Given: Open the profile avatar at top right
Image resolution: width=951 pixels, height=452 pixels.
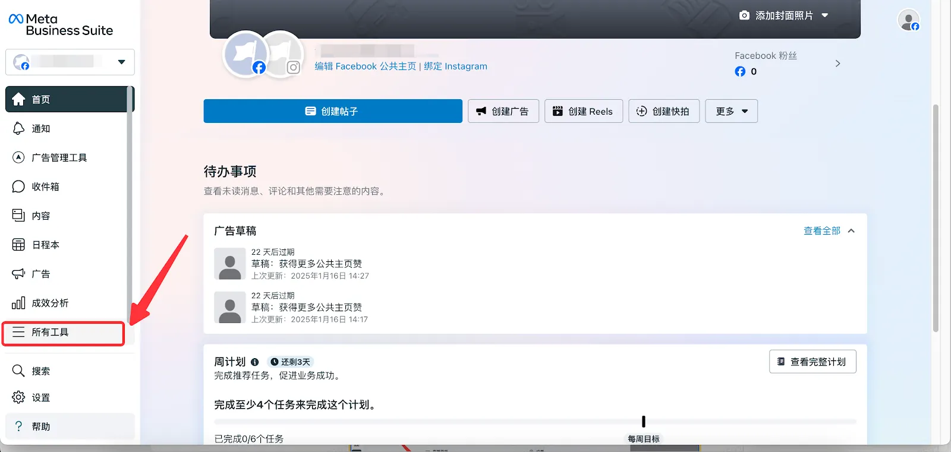Looking at the screenshot, I should point(908,20).
